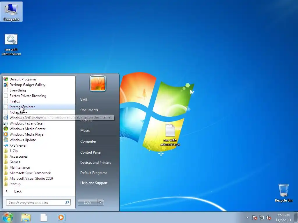Image resolution: width=298 pixels, height=223 pixels.
Task: Expand the Startup folder
Action: click(x=39, y=184)
